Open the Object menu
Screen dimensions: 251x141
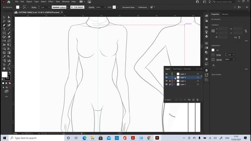(29, 2)
